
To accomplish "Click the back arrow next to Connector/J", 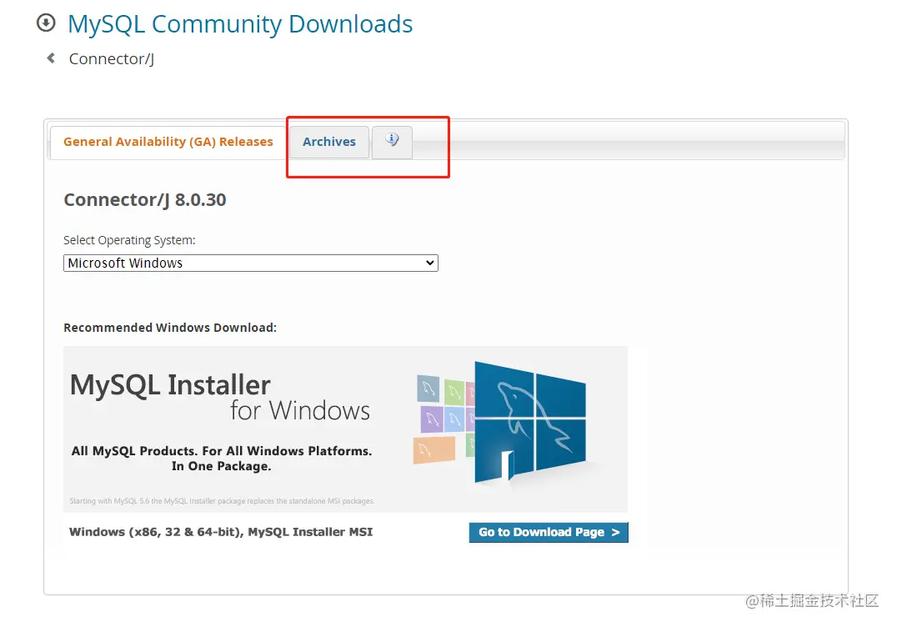I will 51,58.
